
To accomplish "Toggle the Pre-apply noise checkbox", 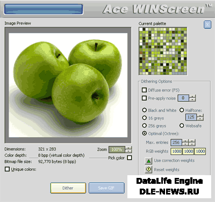I will coord(144,98).
